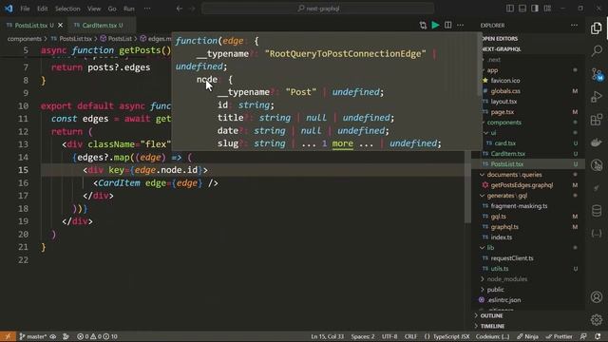The image size is (608, 342).
Task: Go forward in navigation history
Action: click(192, 9)
